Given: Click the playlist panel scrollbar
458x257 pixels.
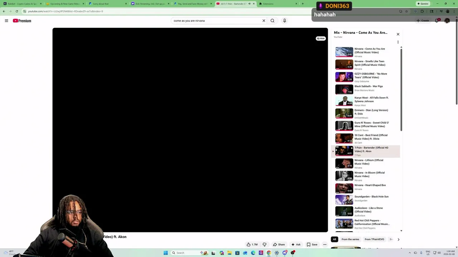Looking at the screenshot, I should [x=401, y=90].
